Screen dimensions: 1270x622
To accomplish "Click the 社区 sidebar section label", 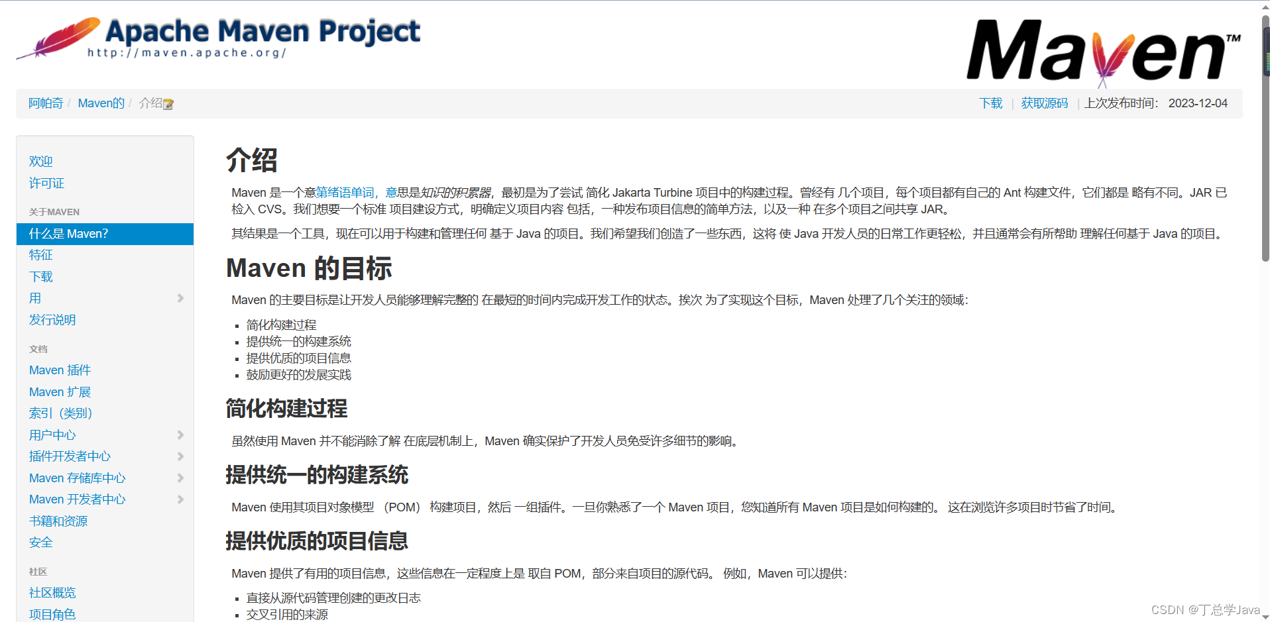I will 38,572.
